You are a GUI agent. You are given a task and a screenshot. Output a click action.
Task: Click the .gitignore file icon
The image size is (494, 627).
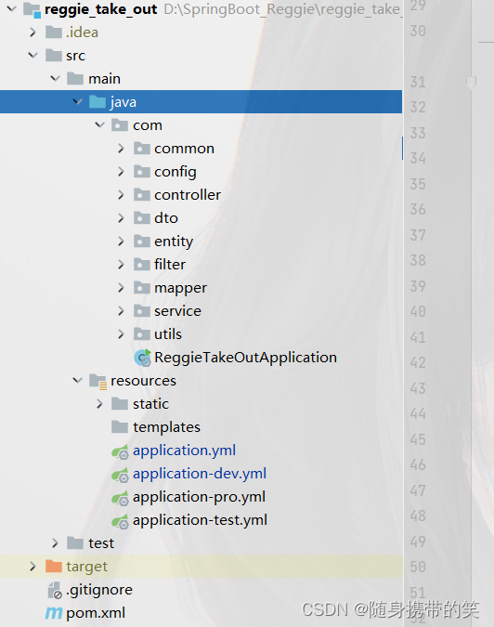[x=54, y=590]
